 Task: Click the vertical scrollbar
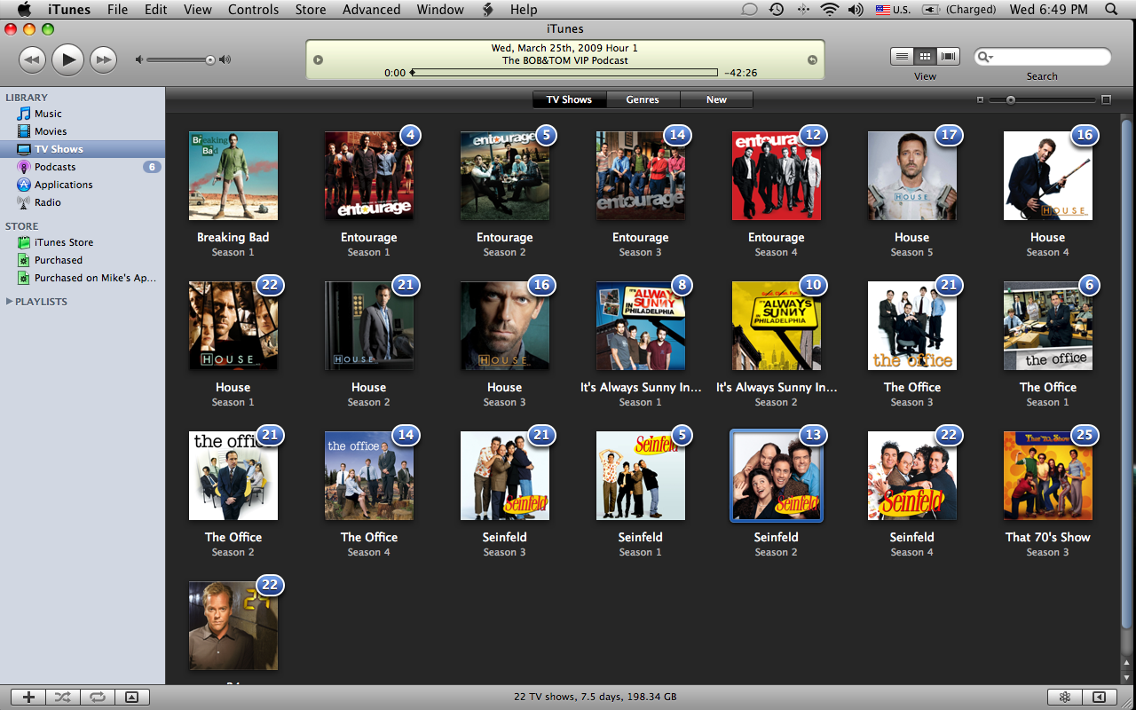1127,373
